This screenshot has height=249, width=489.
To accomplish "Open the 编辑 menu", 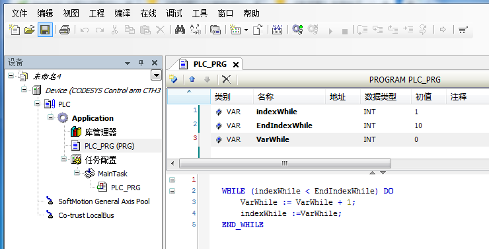I will pyautogui.click(x=45, y=13).
